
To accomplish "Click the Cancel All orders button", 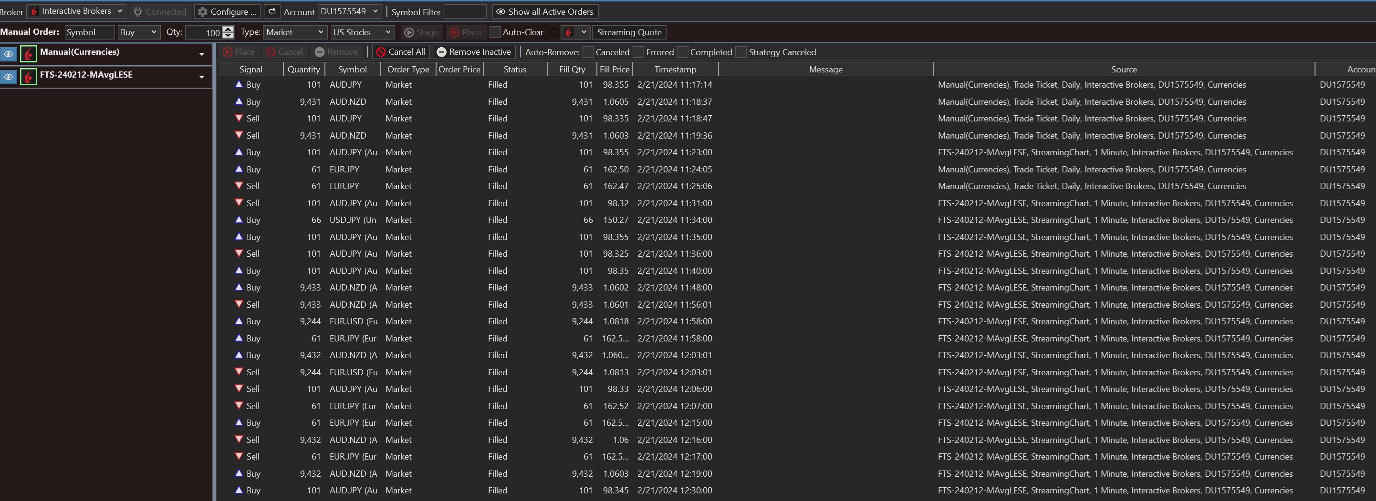I will click(401, 52).
